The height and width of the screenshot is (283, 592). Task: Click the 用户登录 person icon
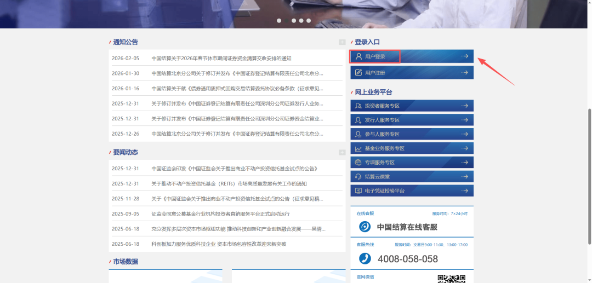pyautogui.click(x=358, y=56)
